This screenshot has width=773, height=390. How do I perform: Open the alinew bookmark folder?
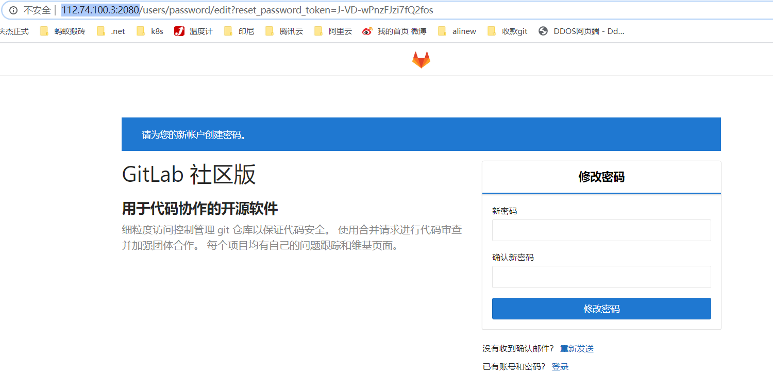coord(457,31)
